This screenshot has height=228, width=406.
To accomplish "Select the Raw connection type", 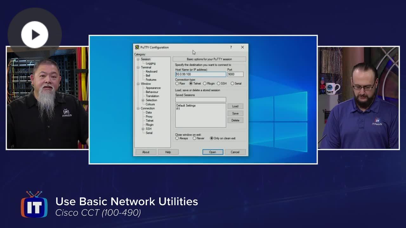I will pyautogui.click(x=177, y=84).
